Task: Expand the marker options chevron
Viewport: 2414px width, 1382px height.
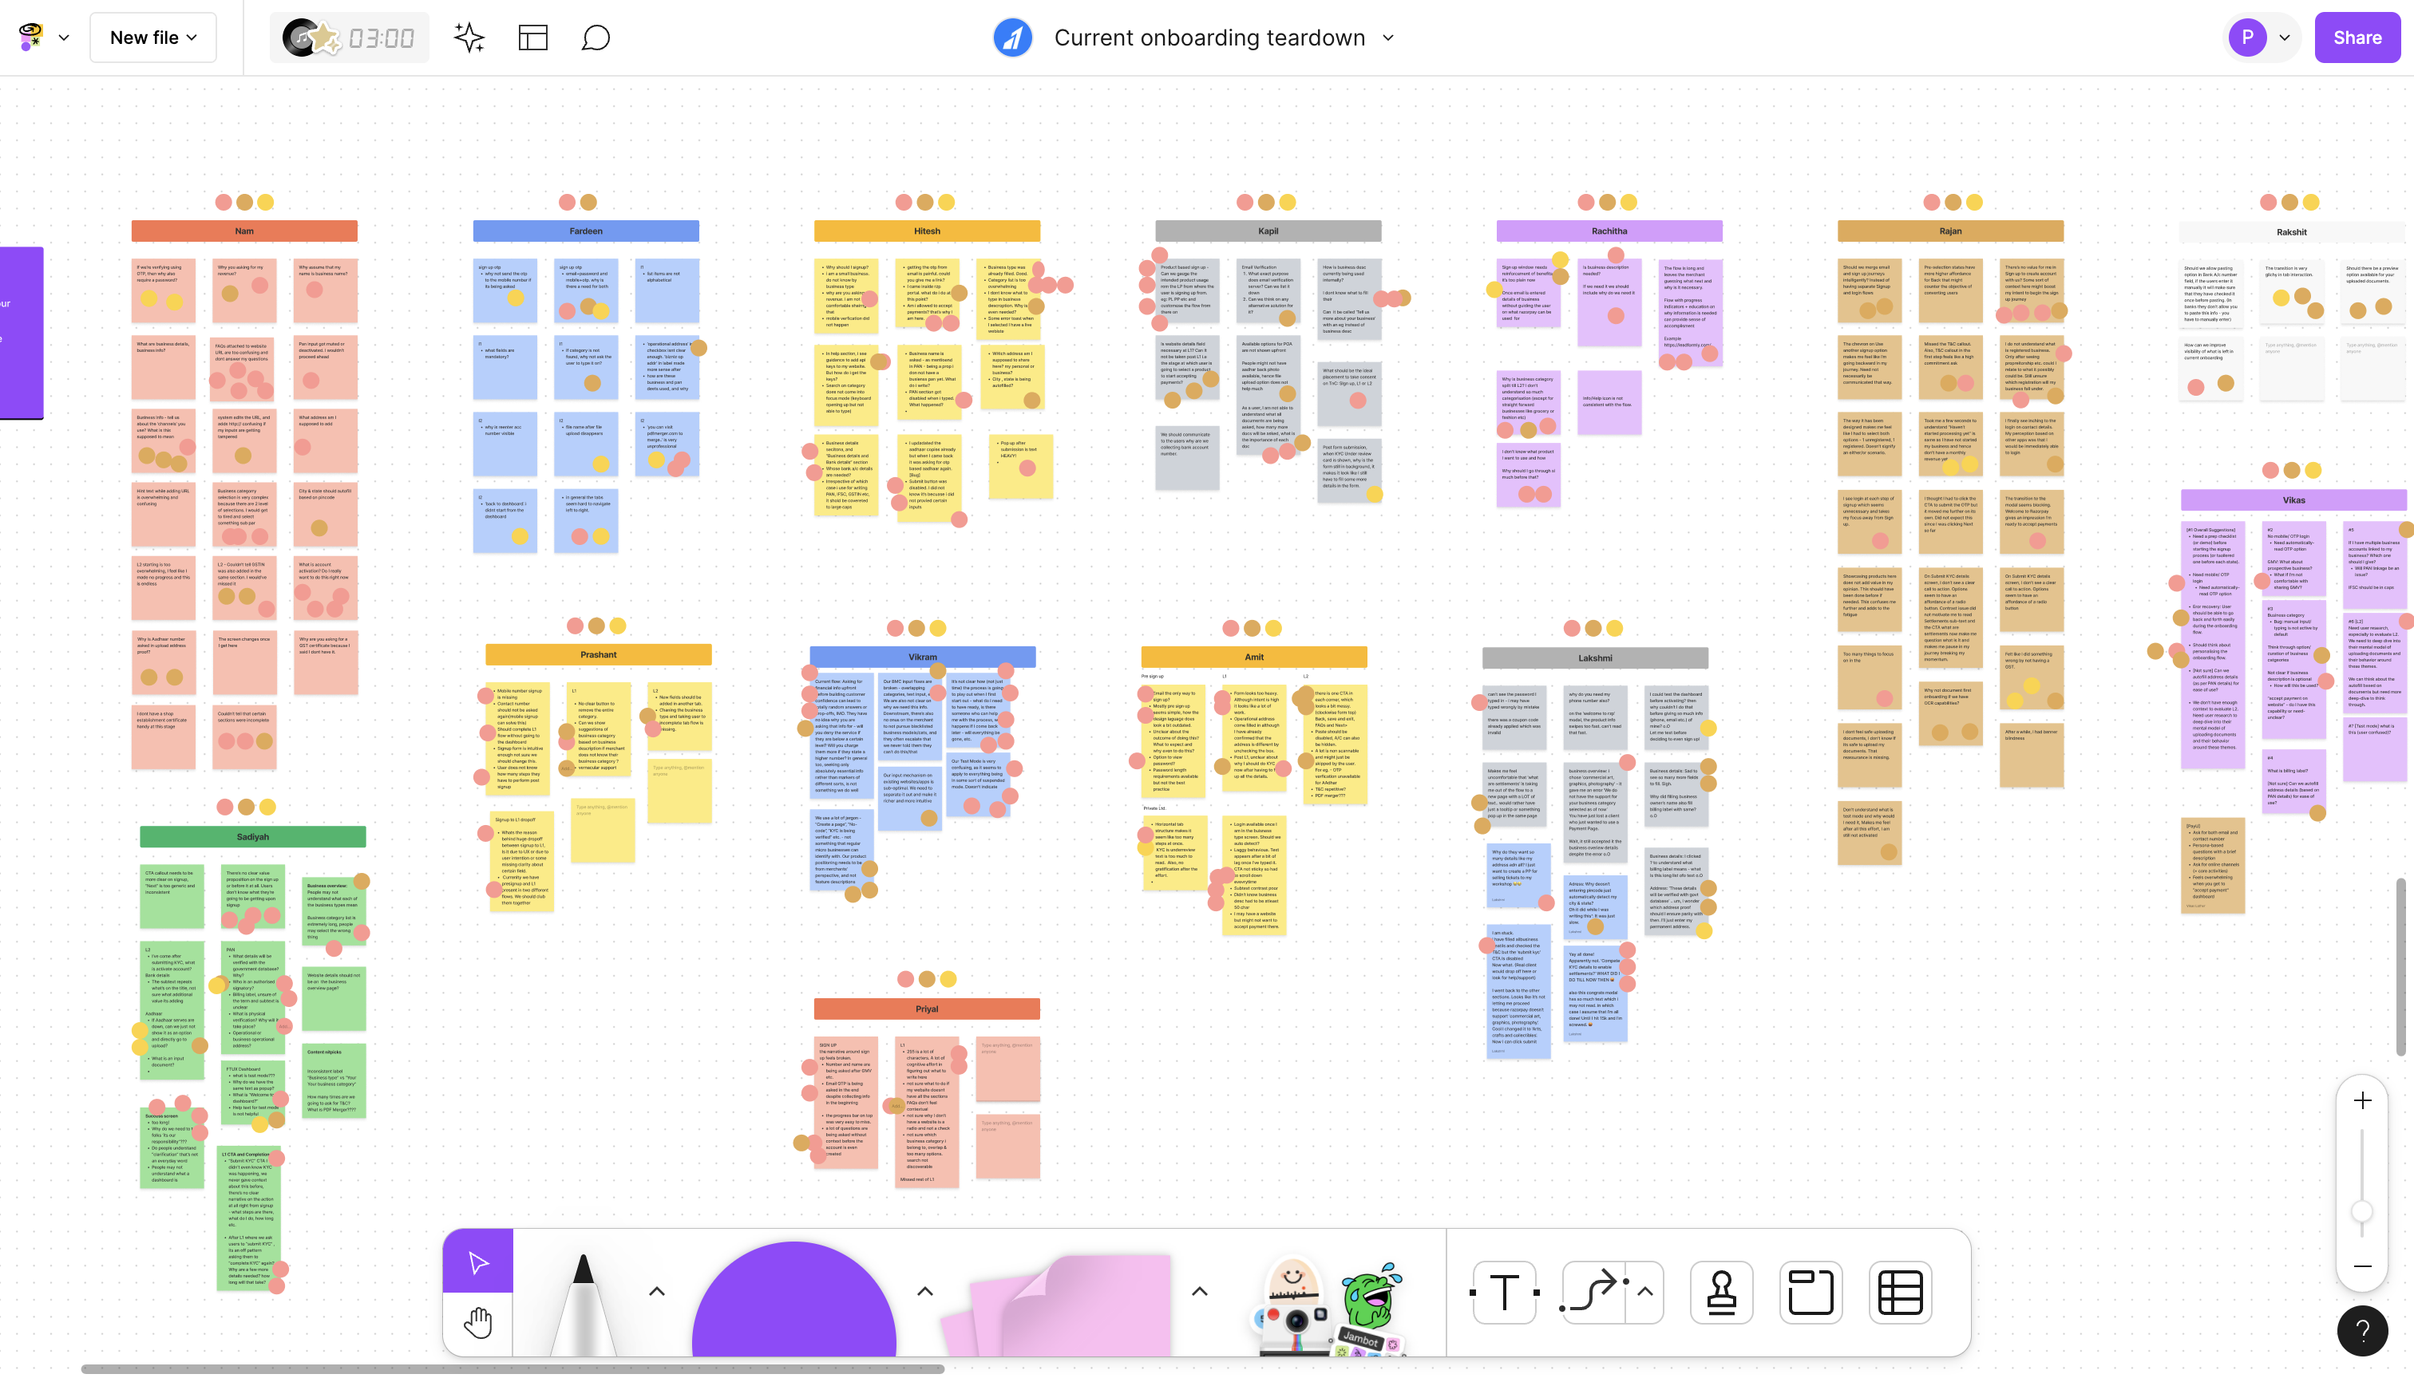Action: 656,1292
